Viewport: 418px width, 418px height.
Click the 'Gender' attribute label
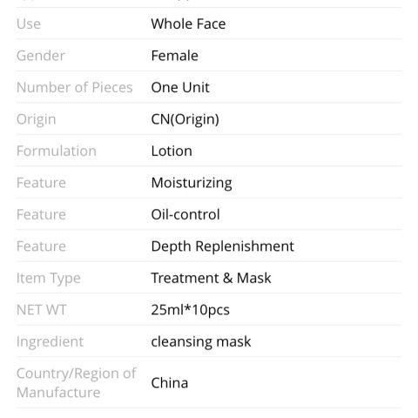tap(41, 56)
